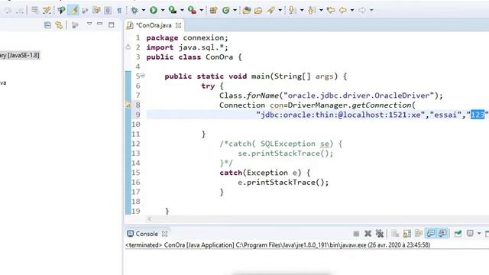Click the Open Task folder icon
The image size is (489, 275).
(258, 10)
